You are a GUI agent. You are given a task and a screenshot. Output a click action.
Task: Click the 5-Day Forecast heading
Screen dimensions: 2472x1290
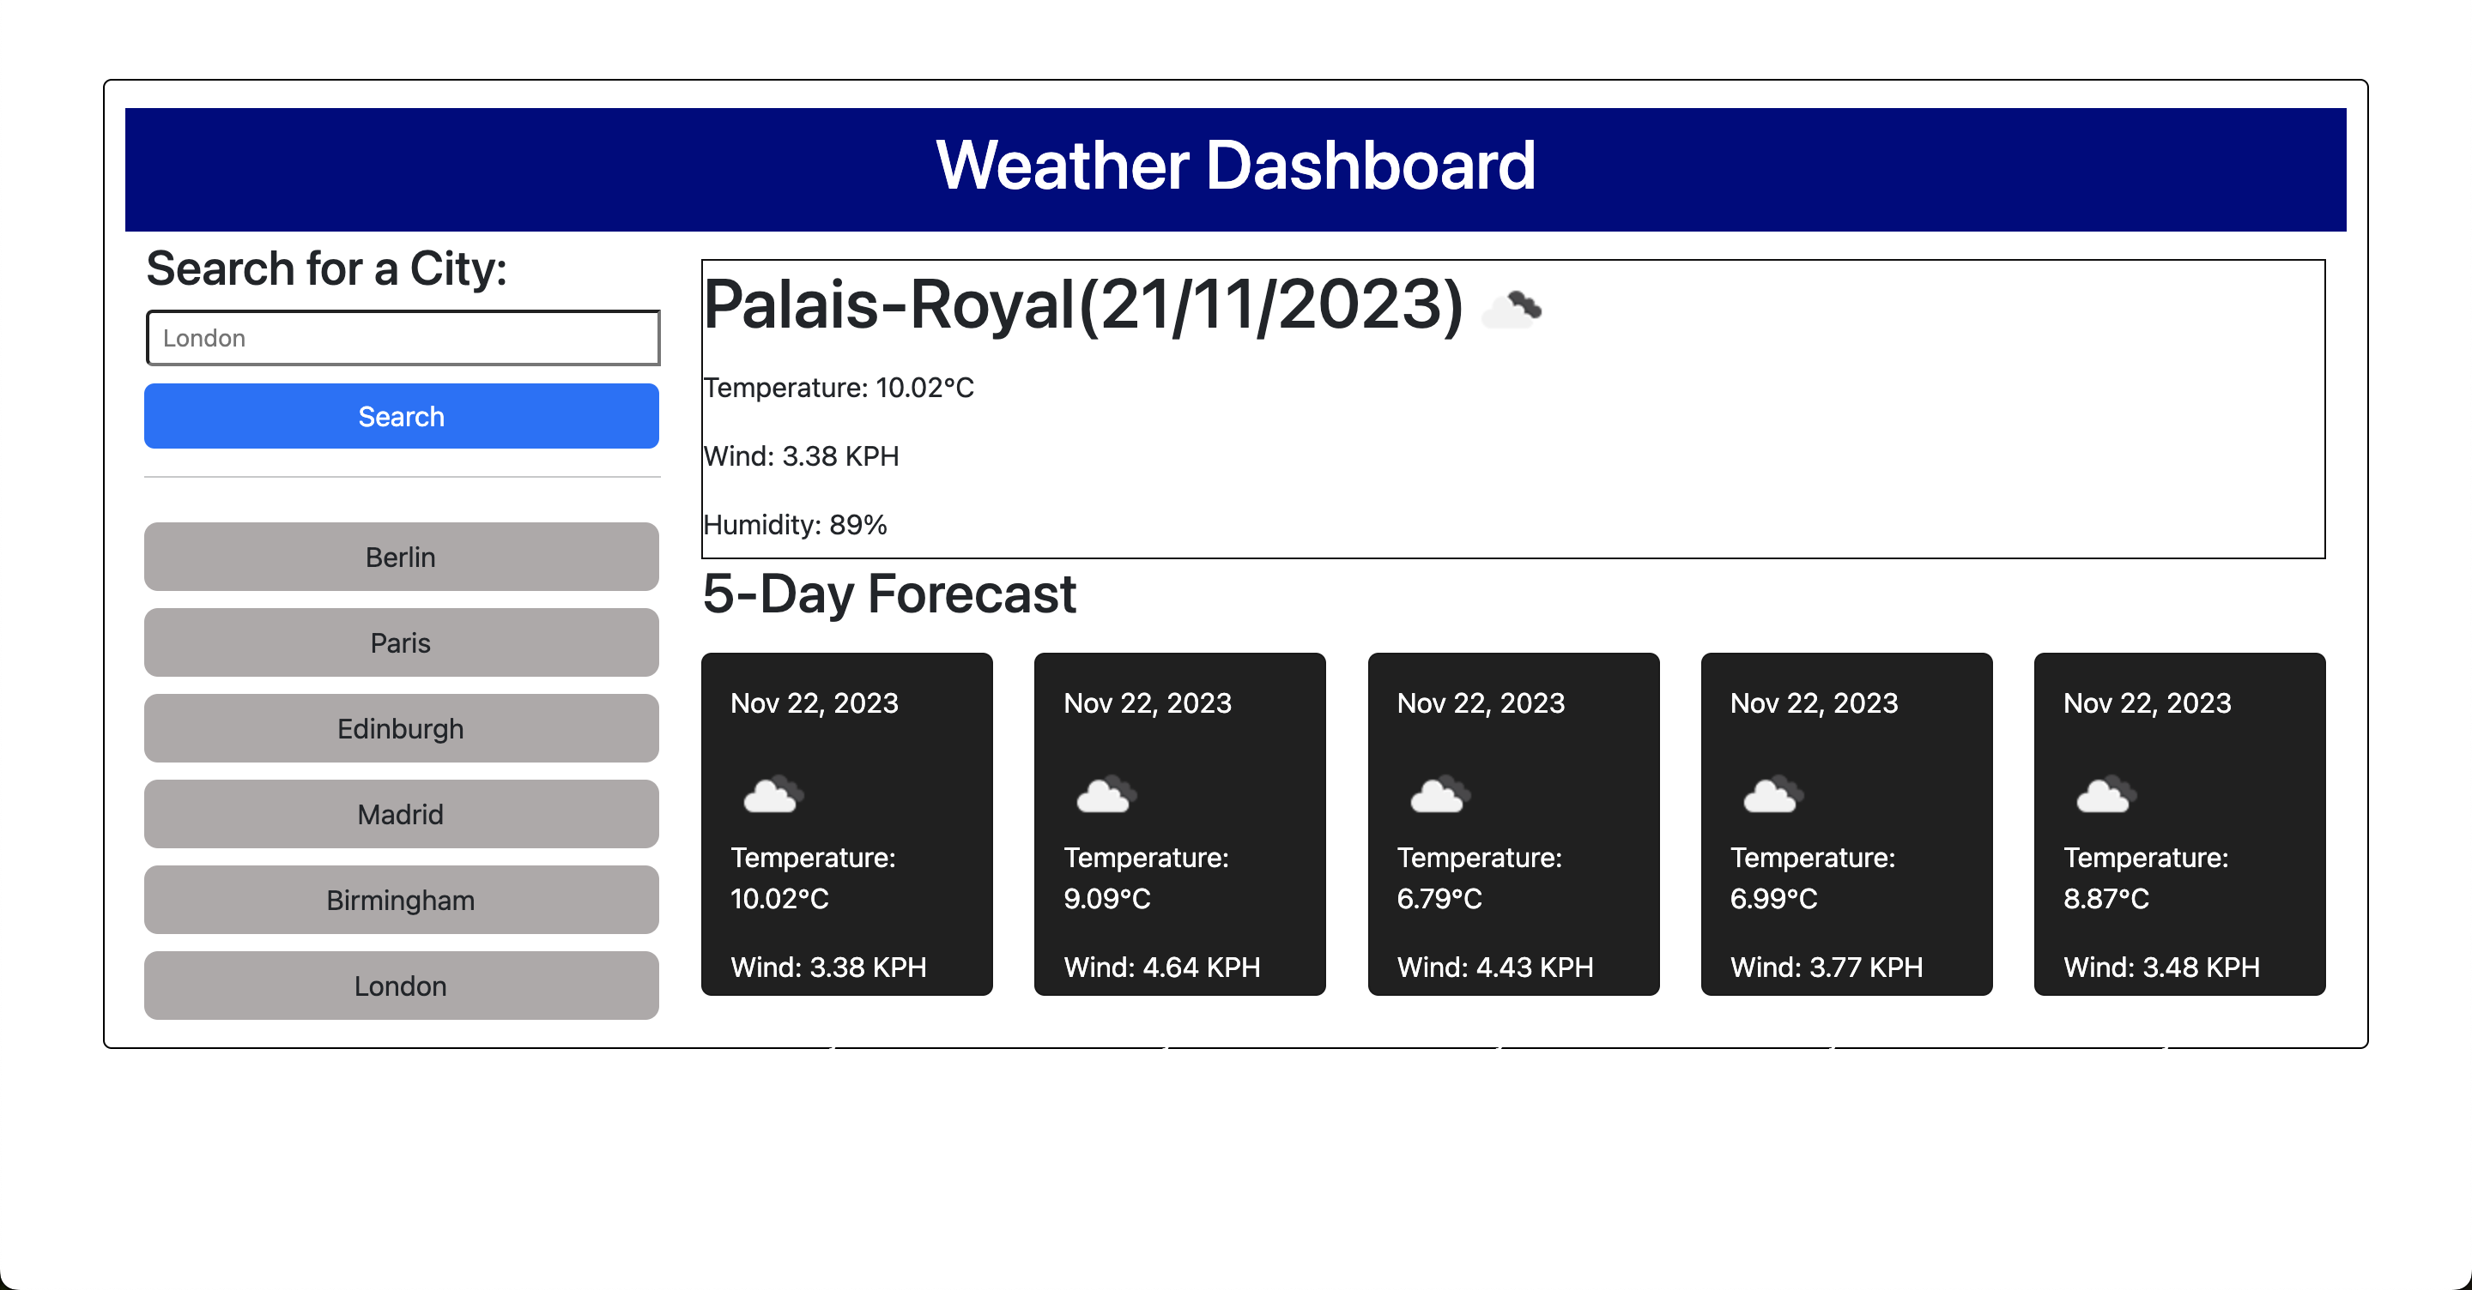pos(889,594)
